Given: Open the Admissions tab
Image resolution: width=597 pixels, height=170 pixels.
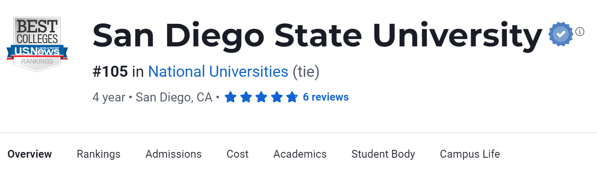Looking at the screenshot, I should coord(174,154).
